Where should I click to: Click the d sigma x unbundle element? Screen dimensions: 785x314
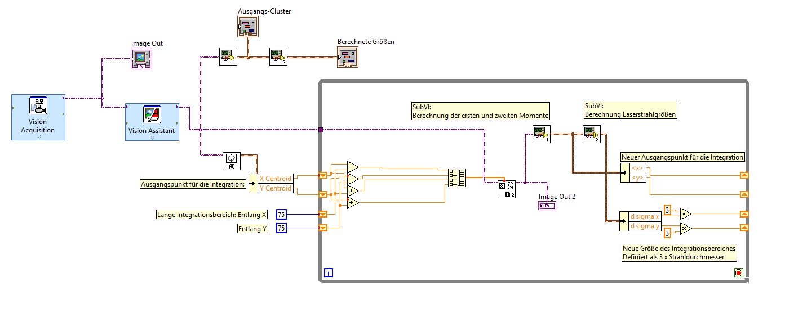point(644,217)
